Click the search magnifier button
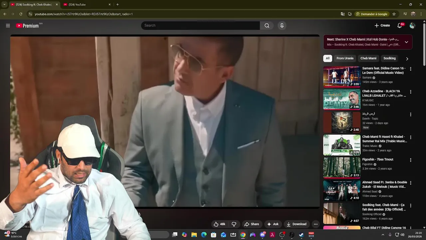426x240 pixels. (267, 26)
